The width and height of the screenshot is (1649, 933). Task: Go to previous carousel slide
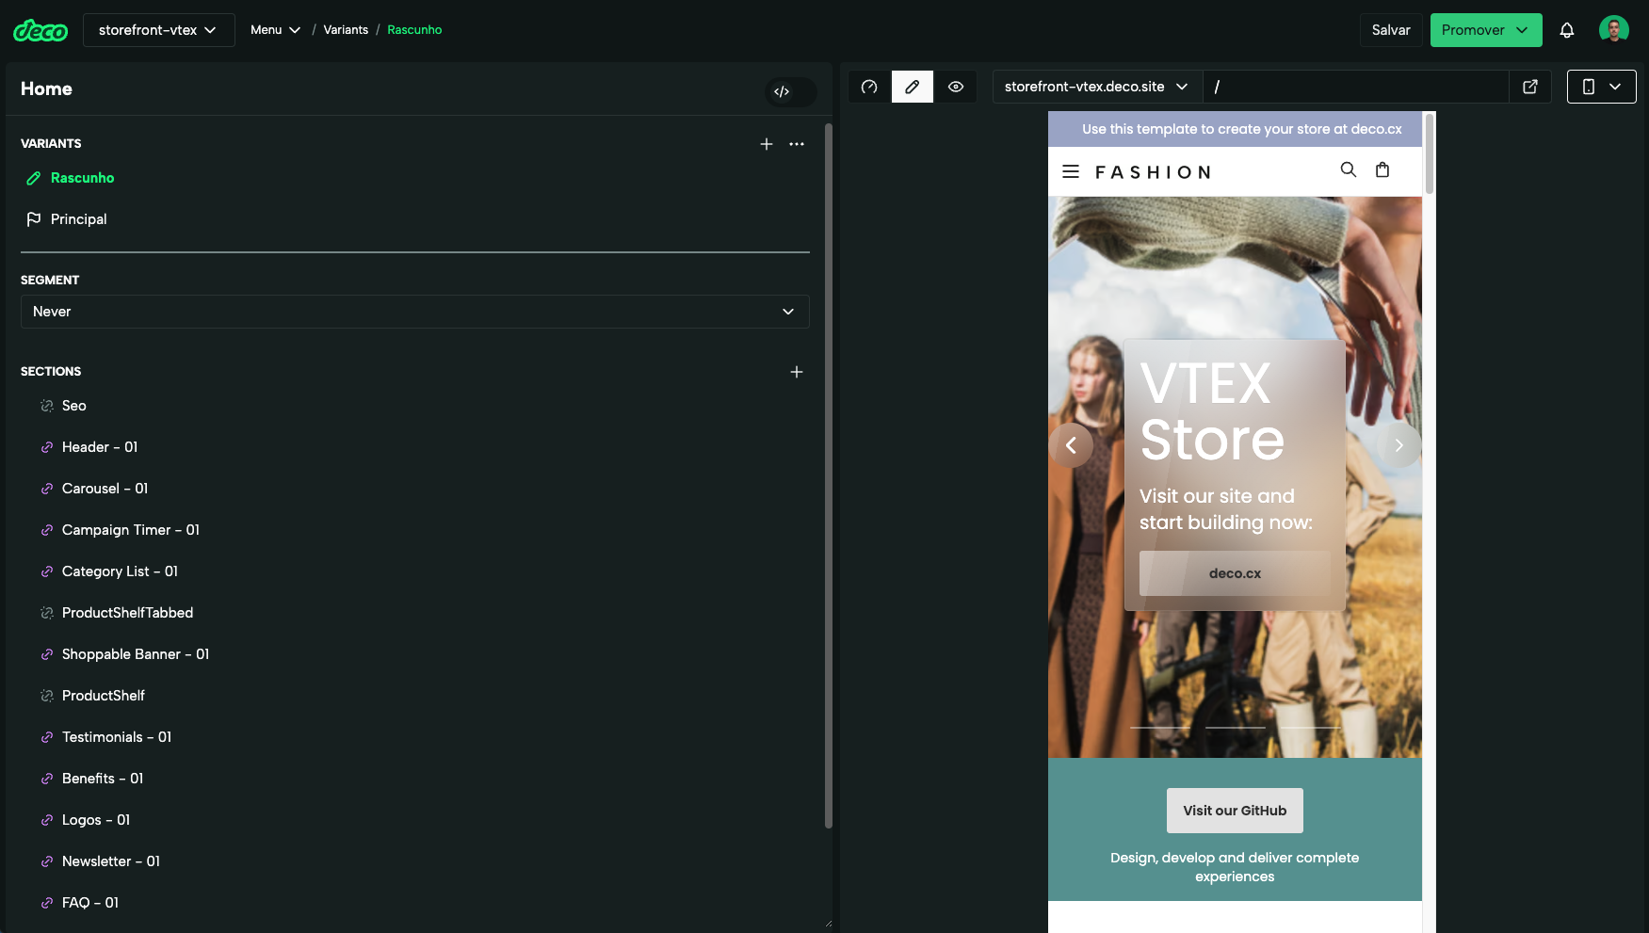[1071, 445]
